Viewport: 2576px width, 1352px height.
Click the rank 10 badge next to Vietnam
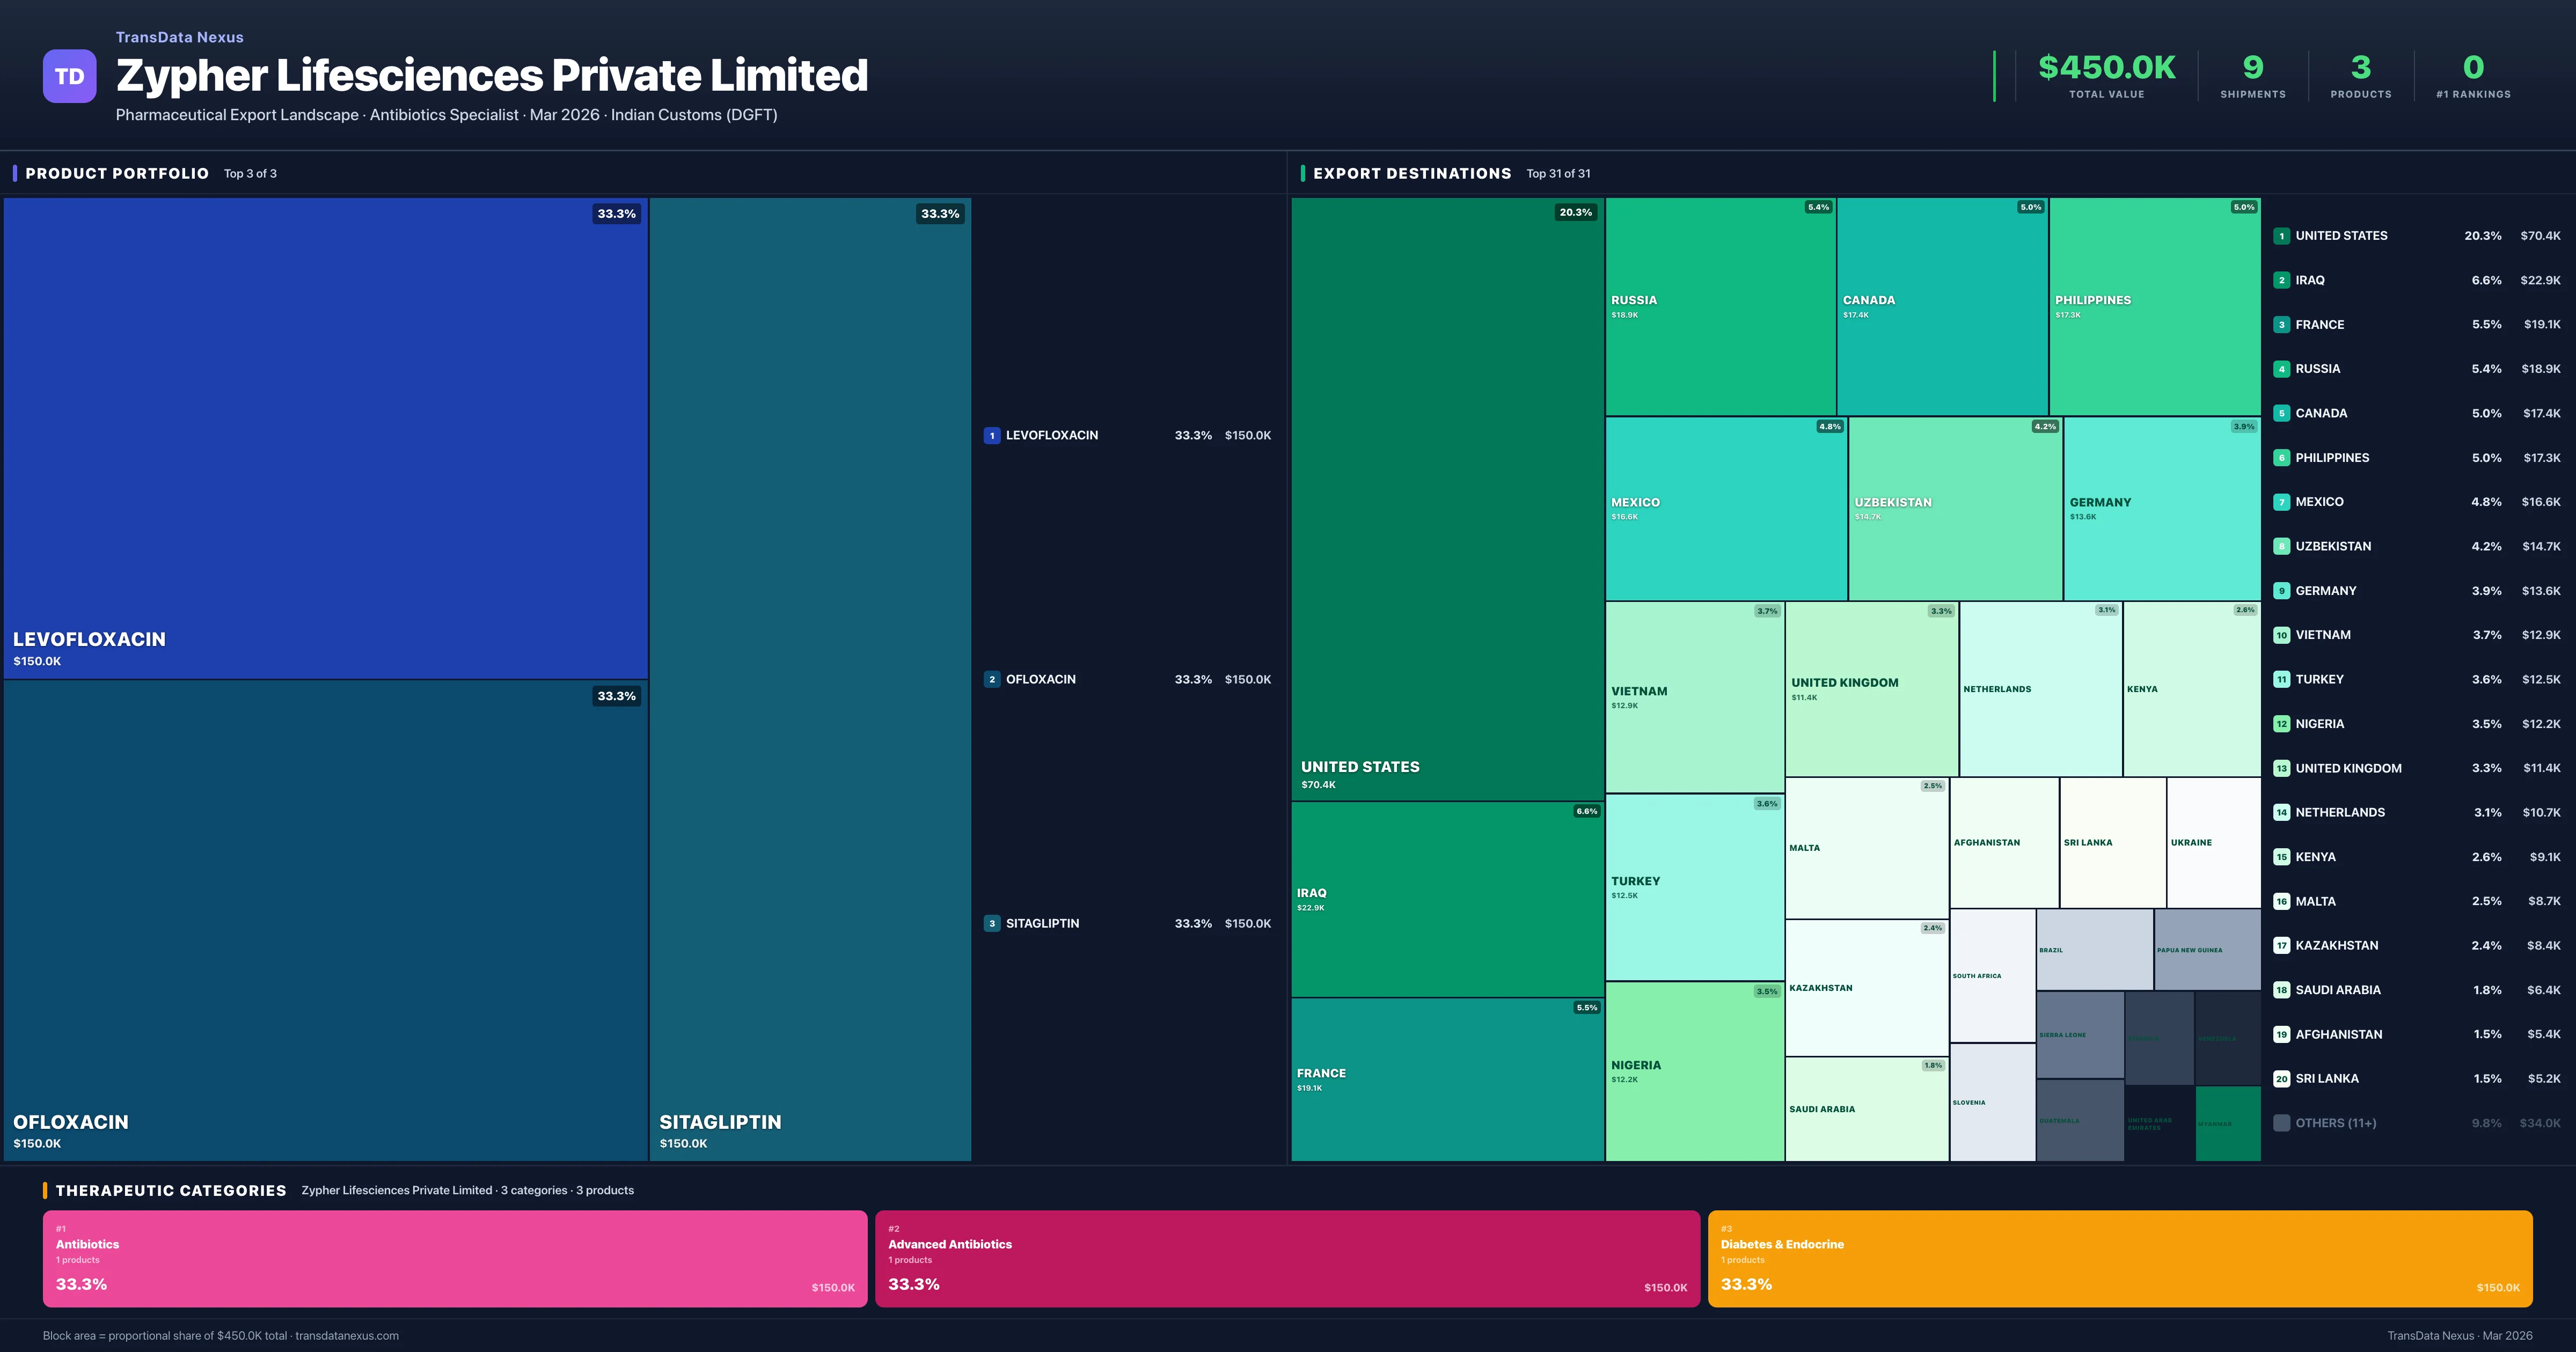2281,635
